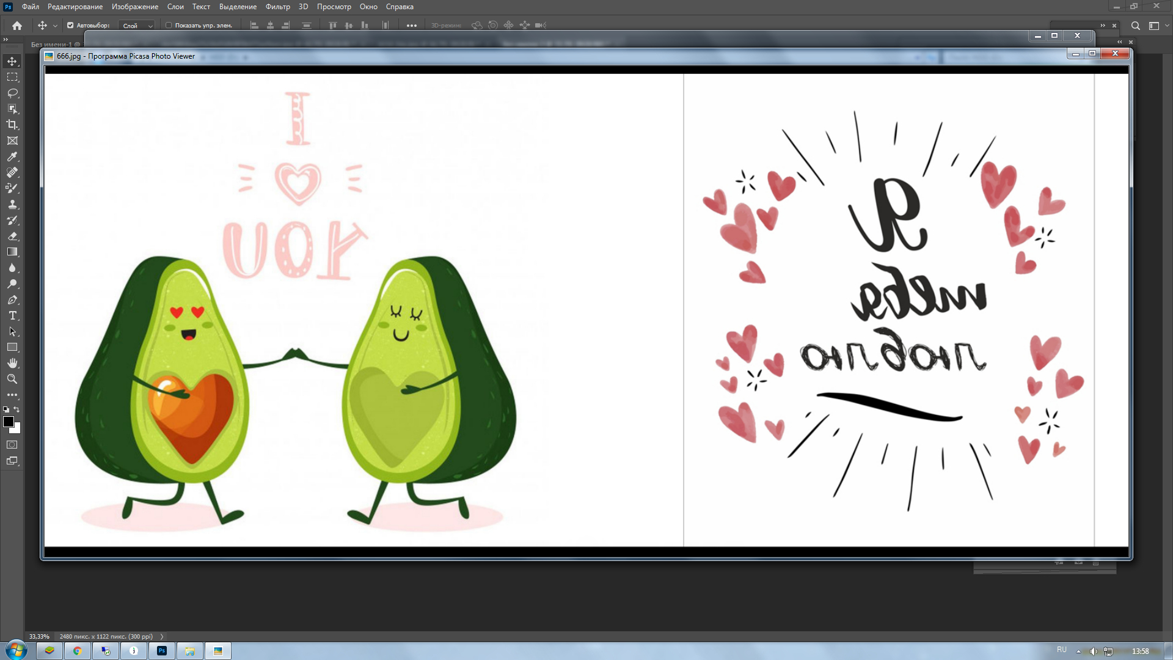This screenshot has width=1173, height=660.
Task: Select the Без имени-1 document tab
Action: [55, 44]
